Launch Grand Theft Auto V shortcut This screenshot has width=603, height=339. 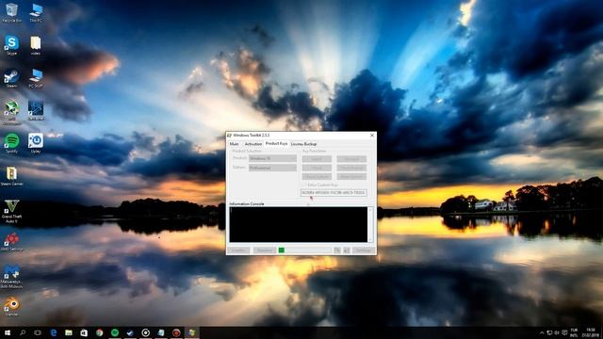[x=11, y=211]
